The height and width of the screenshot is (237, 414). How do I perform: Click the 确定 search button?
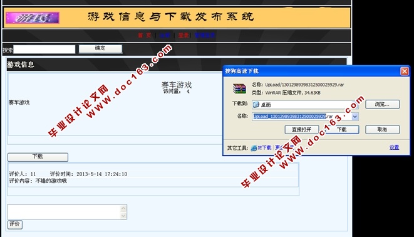point(100,49)
